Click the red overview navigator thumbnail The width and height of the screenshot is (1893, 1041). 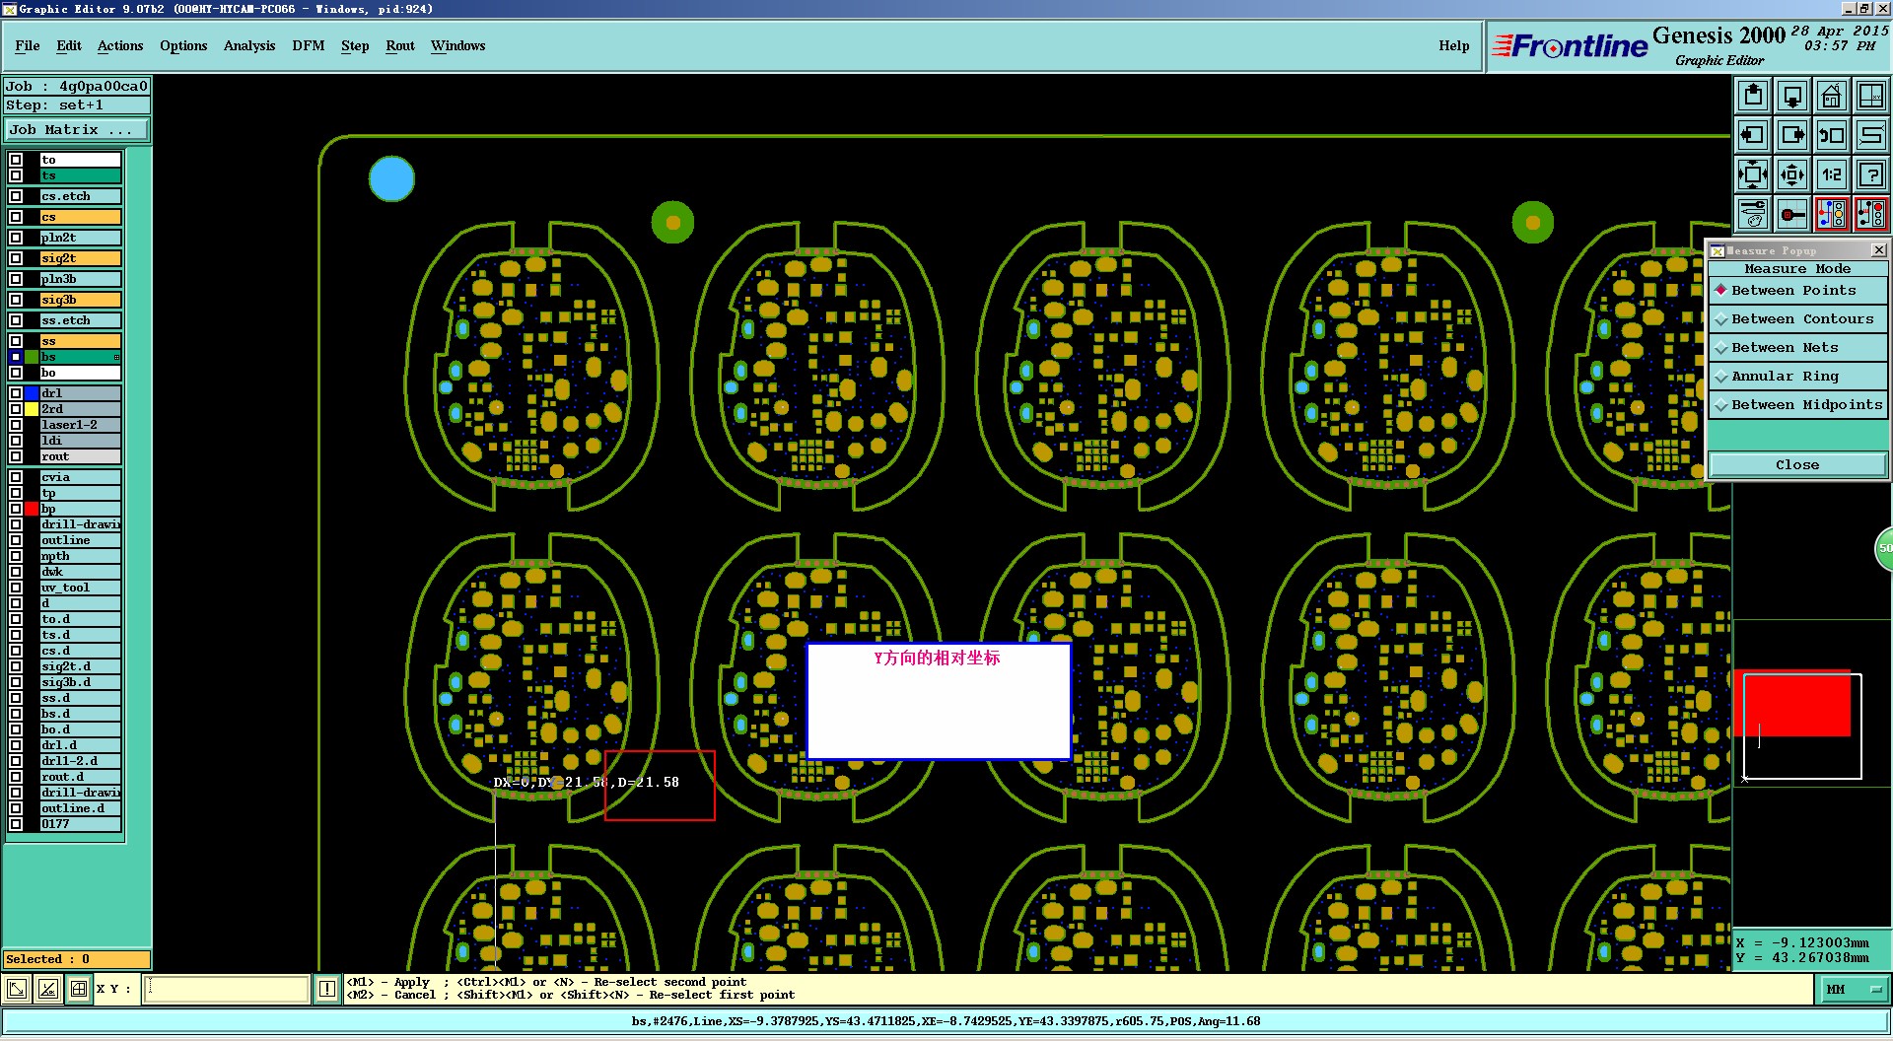(x=1791, y=704)
